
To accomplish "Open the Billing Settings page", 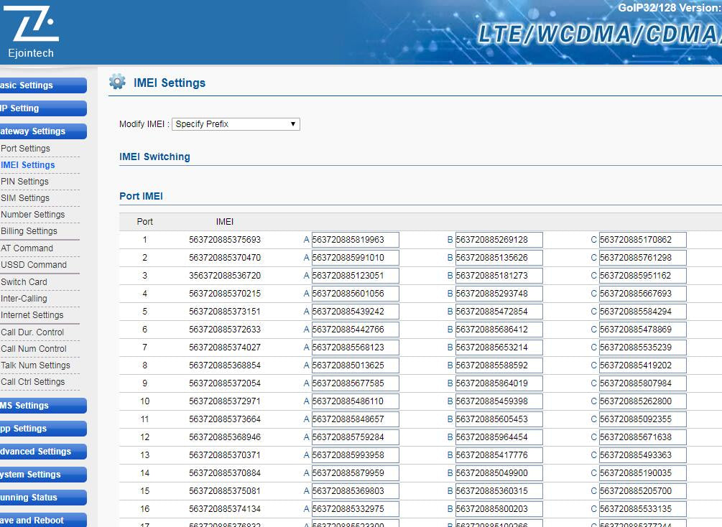I will click(x=29, y=231).
